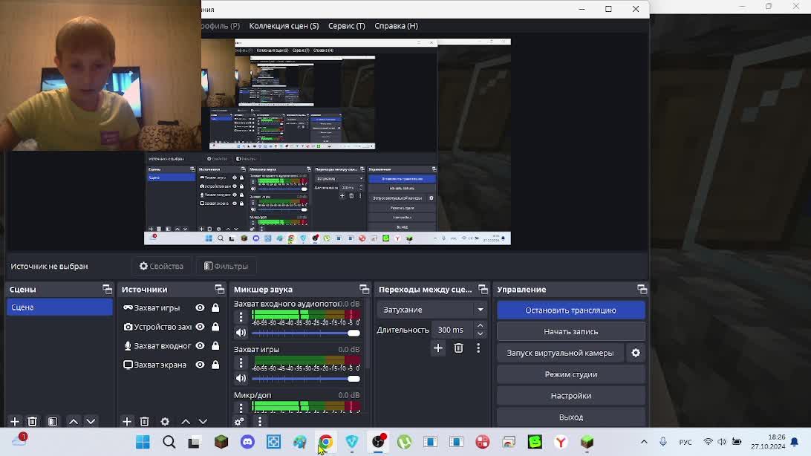
Task: Open Discord from the taskbar
Action: [248, 442]
